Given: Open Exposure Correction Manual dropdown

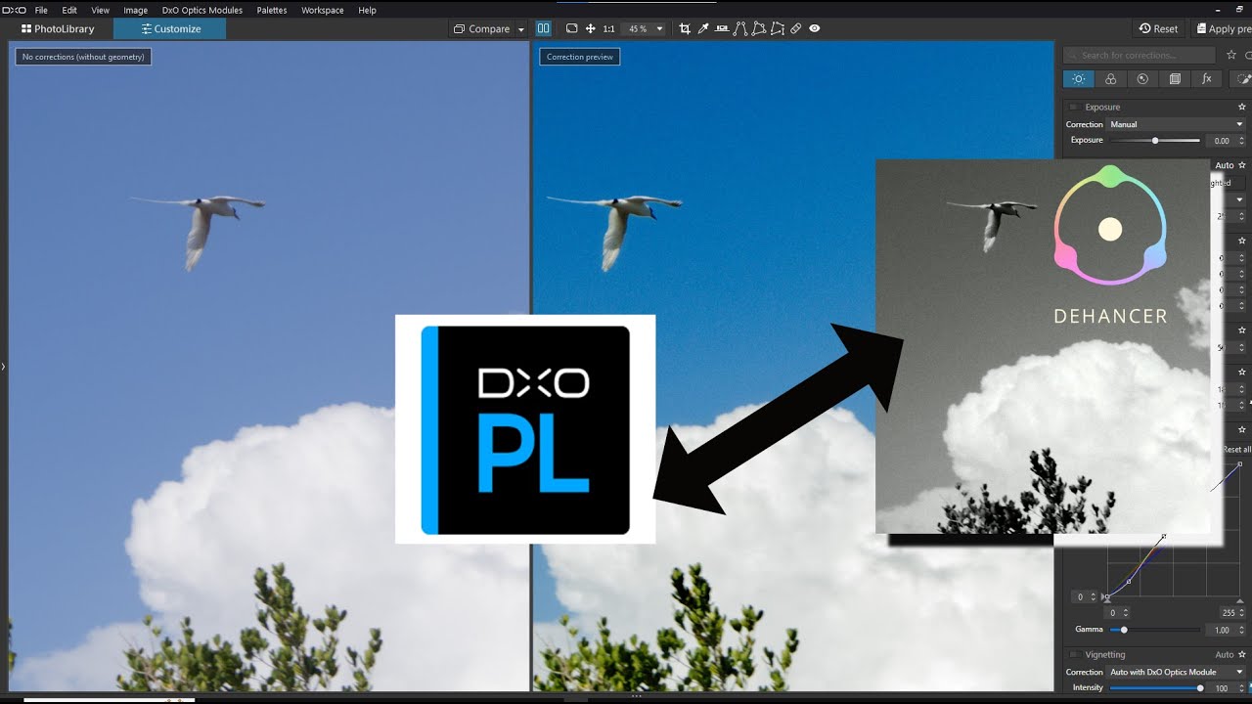Looking at the screenshot, I should (1177, 124).
